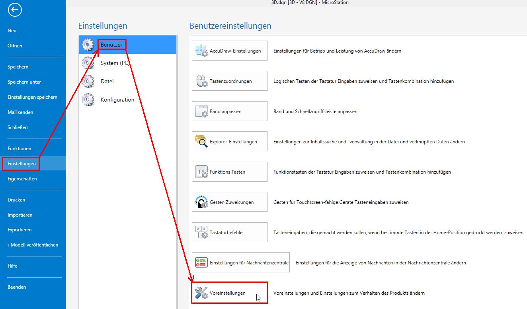Click the AccuDraw-Einstellungen compass icon
The height and width of the screenshot is (309, 527).
pyautogui.click(x=201, y=51)
